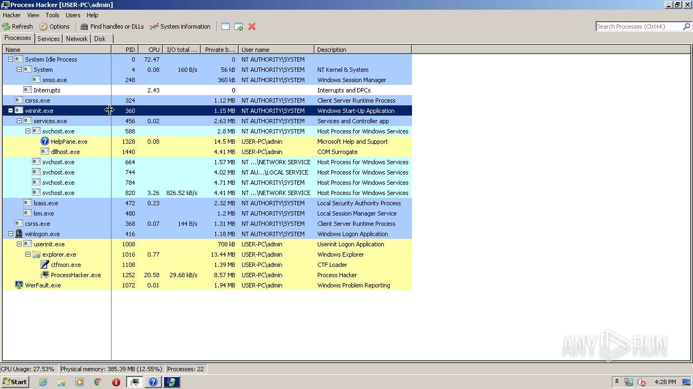The height and width of the screenshot is (389, 693).
Task: Sort by Private bytes column header
Action: coord(219,50)
